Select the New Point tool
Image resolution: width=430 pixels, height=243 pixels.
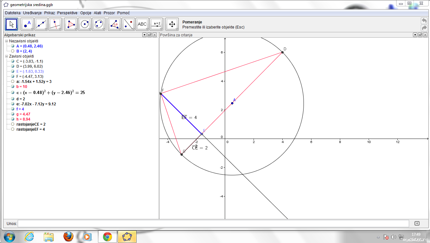click(x=27, y=24)
